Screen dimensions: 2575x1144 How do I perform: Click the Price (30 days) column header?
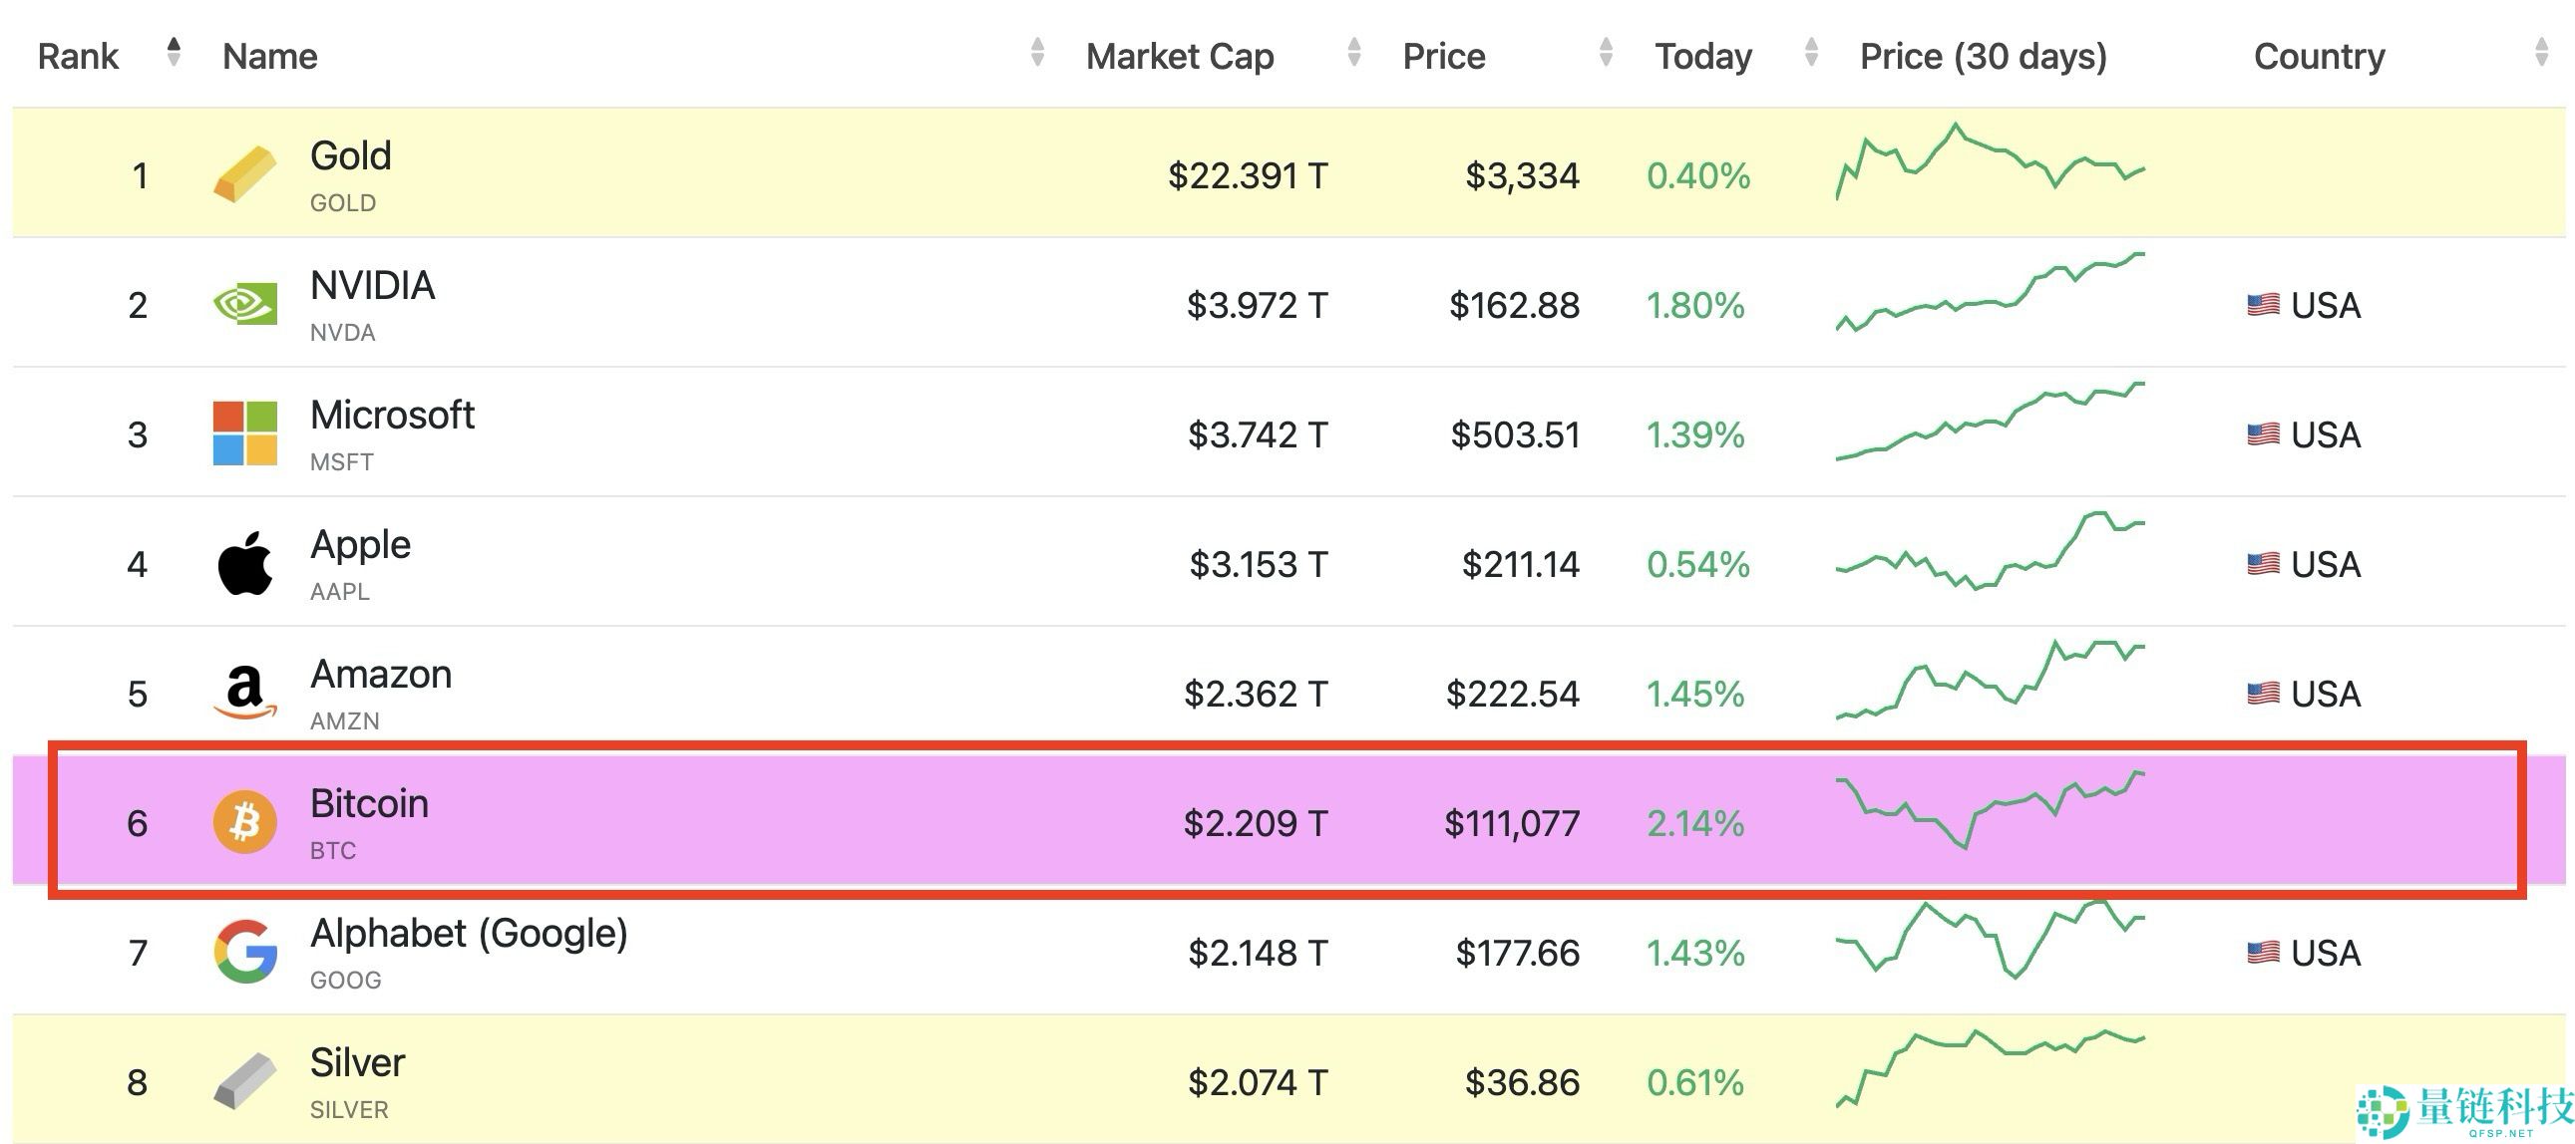1983,56
